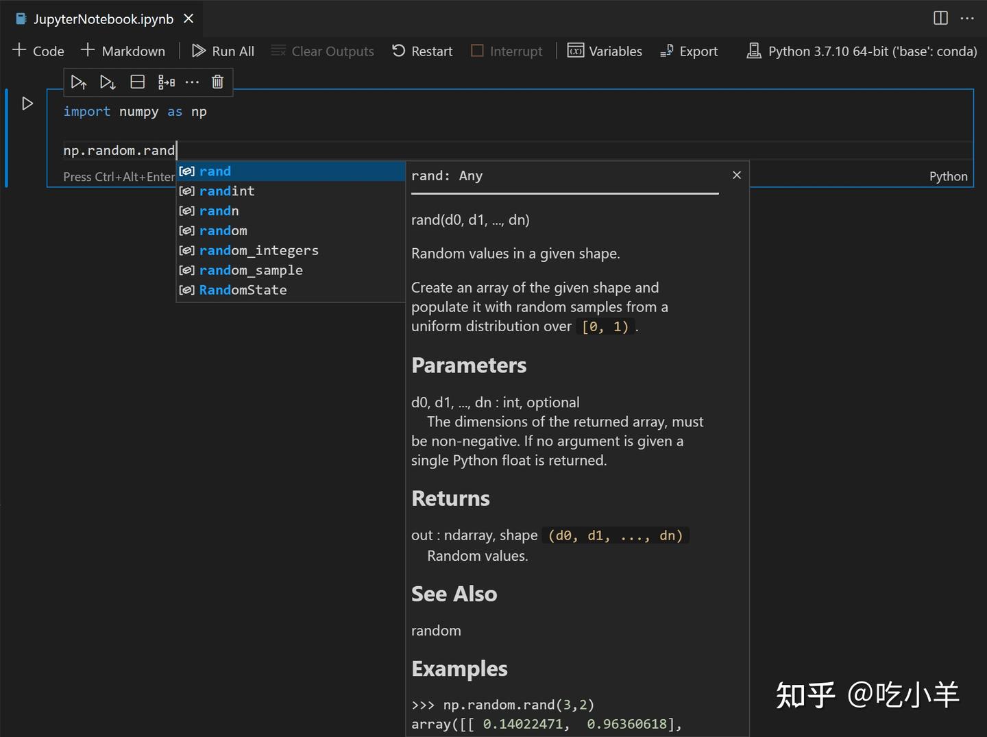
Task: Select randint from the suggestions
Action: tap(227, 191)
